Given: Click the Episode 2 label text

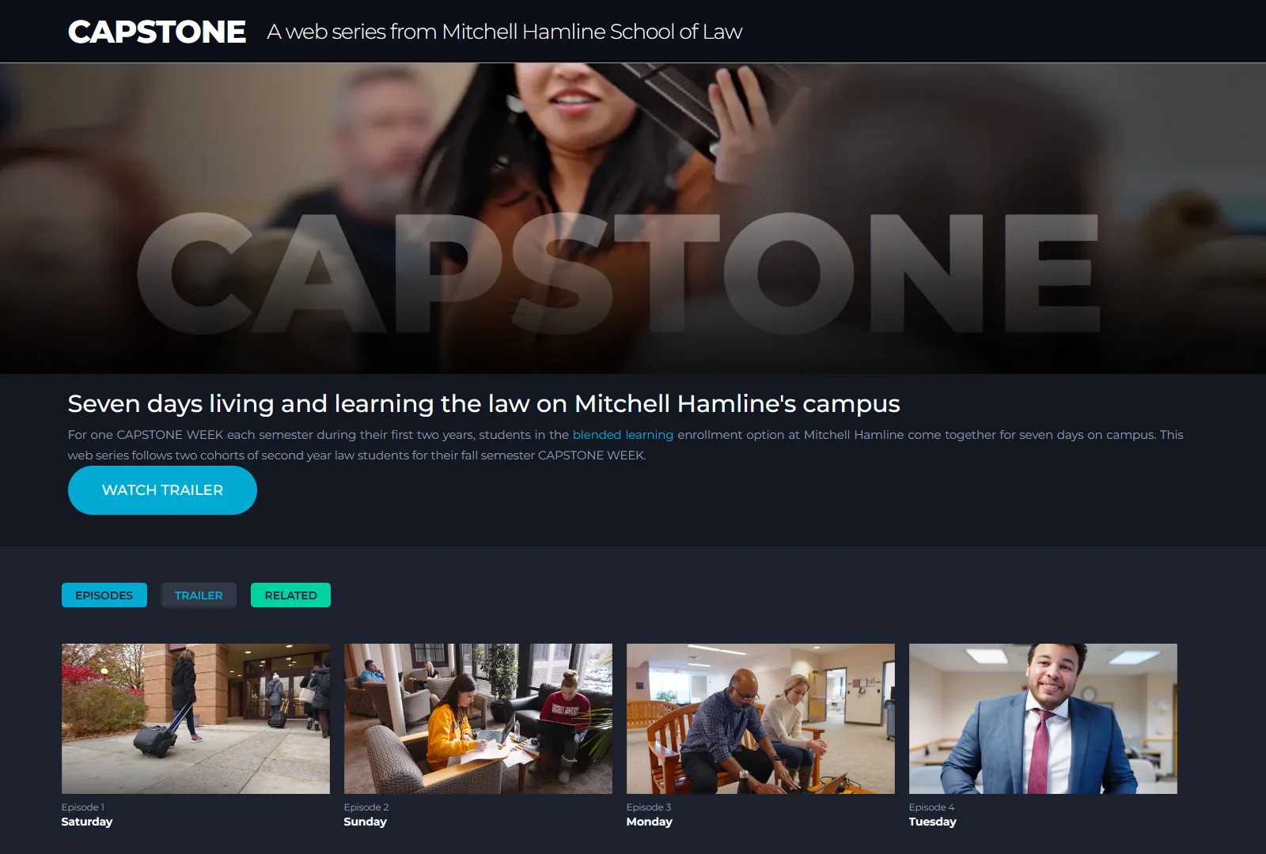Looking at the screenshot, I should click(366, 807).
